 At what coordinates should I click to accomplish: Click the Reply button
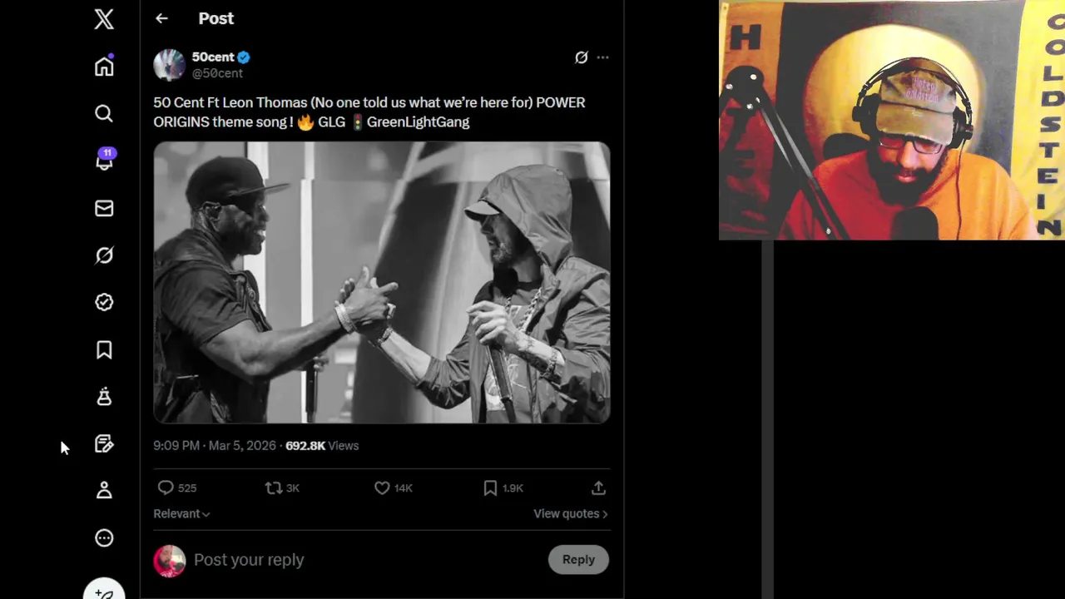pyautogui.click(x=578, y=560)
